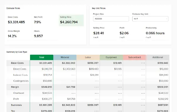Click the Overhead row label
Screen dimensions: 177x112
click(x=19, y=93)
